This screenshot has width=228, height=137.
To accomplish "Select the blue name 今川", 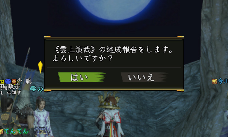I will [x=223, y=81].
